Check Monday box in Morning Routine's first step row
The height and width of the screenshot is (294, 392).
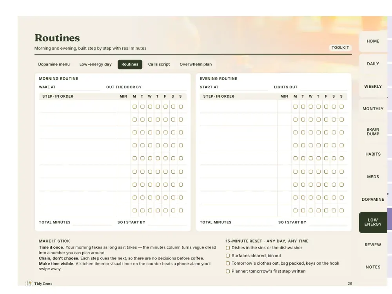(x=134, y=107)
